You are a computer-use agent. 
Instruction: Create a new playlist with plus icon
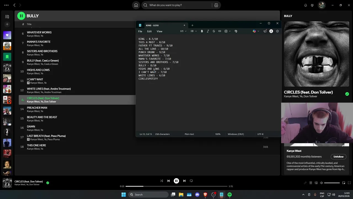7,24
